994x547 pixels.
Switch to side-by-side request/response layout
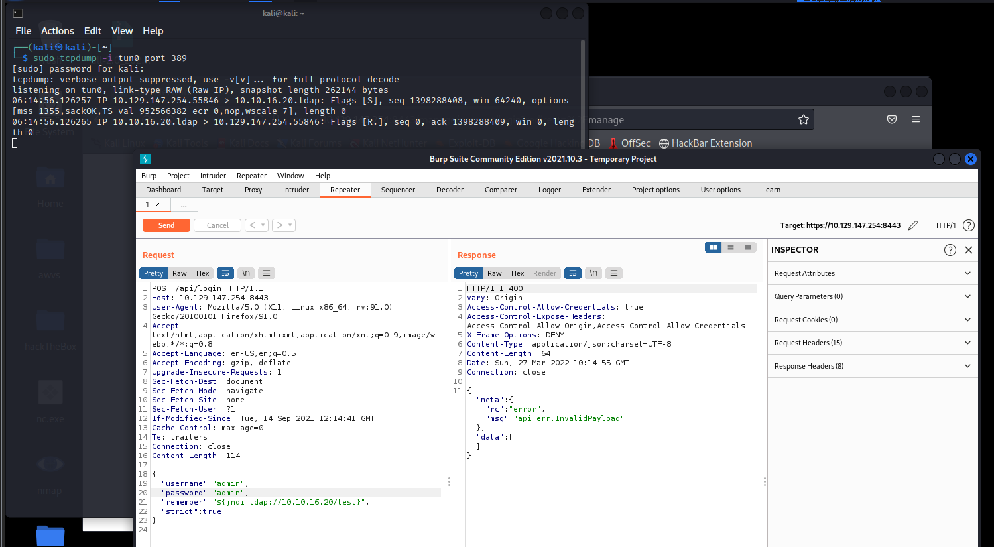[714, 247]
